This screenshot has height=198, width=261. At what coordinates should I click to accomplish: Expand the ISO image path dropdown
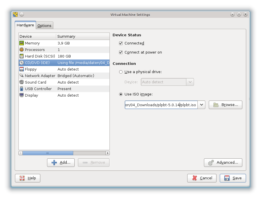[201, 105]
